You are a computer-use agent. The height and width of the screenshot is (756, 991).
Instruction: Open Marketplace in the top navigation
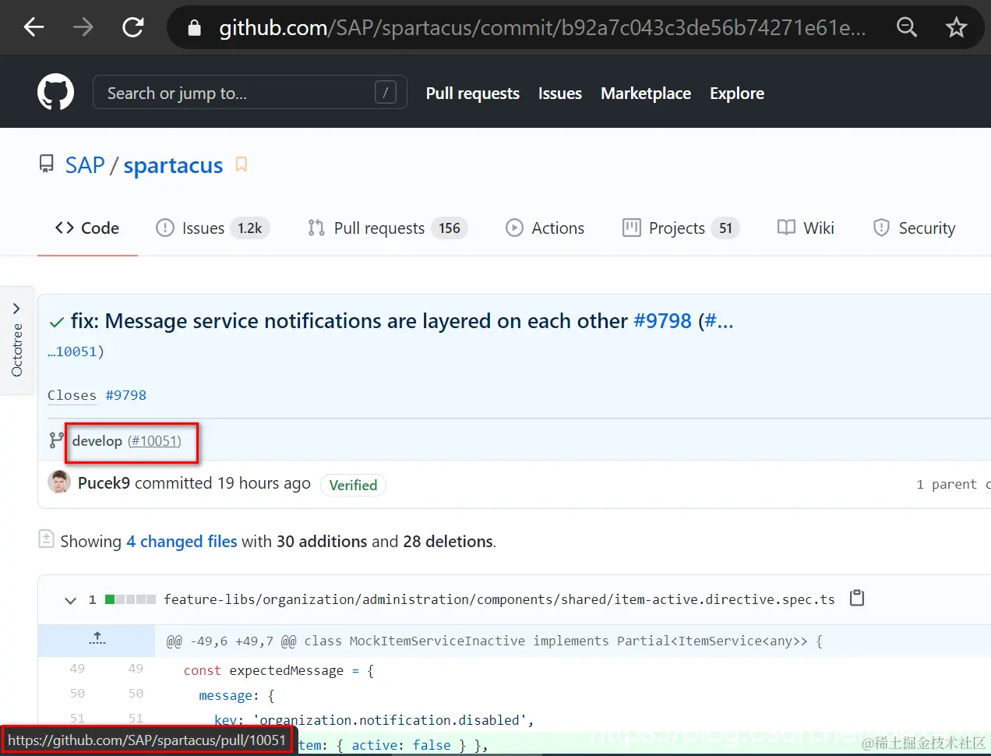point(645,94)
